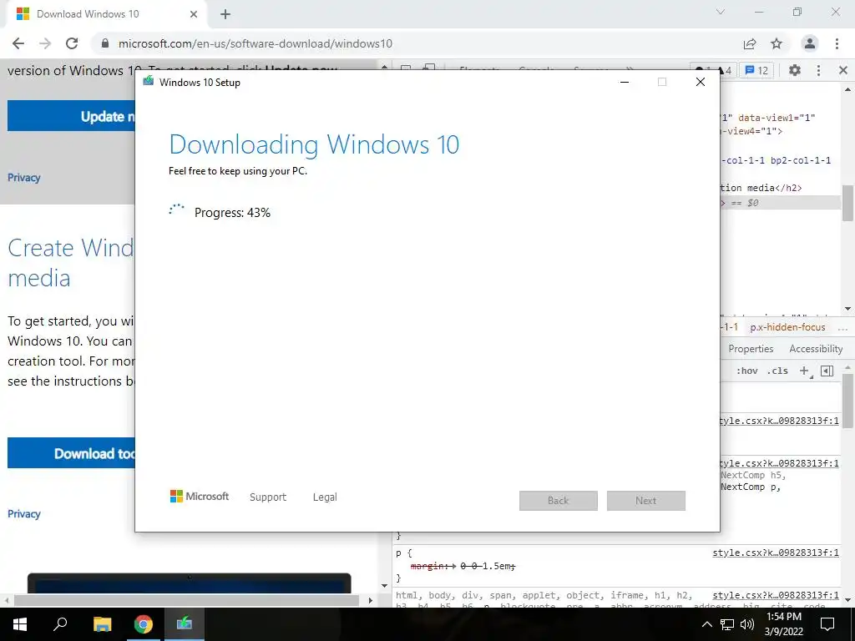This screenshot has width=855, height=641.
Task: Click the Microsoft logo in Setup window
Action: tap(200, 497)
